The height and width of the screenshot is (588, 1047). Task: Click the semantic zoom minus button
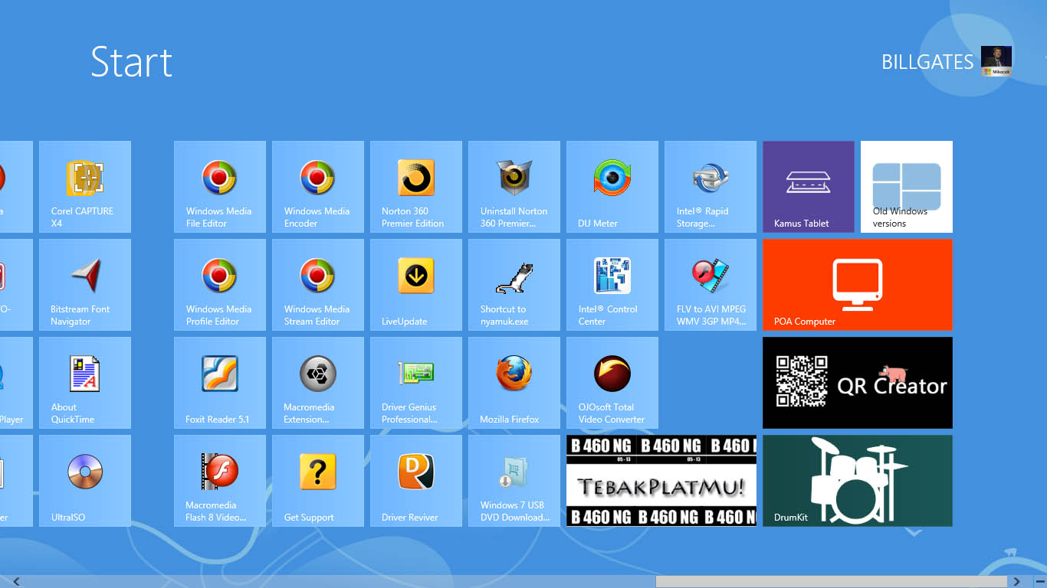coord(1039,581)
